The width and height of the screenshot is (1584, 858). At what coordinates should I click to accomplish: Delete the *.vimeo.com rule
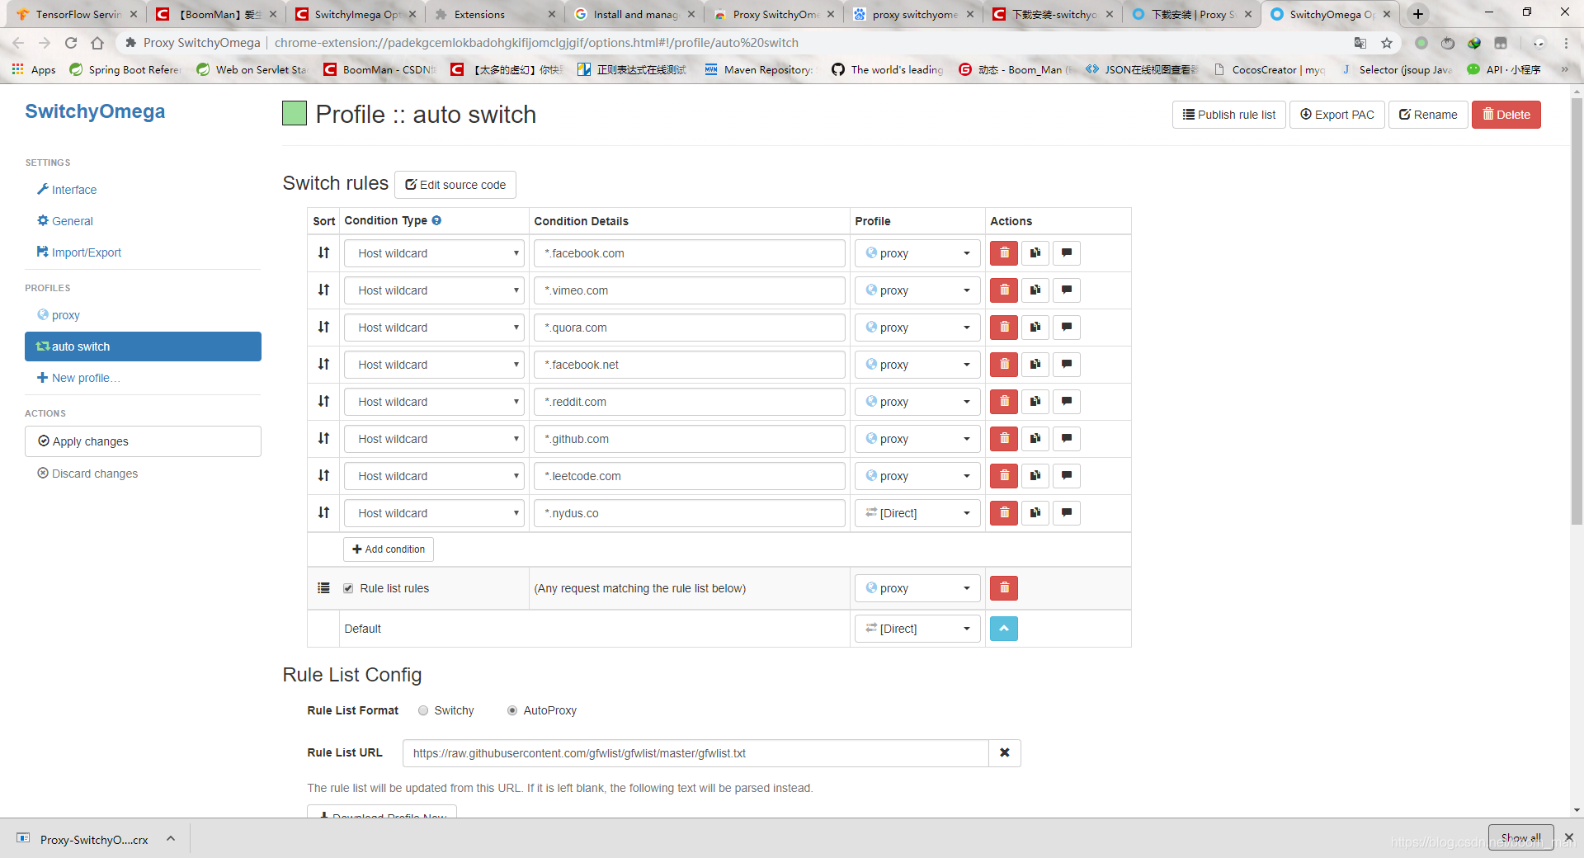click(1004, 290)
